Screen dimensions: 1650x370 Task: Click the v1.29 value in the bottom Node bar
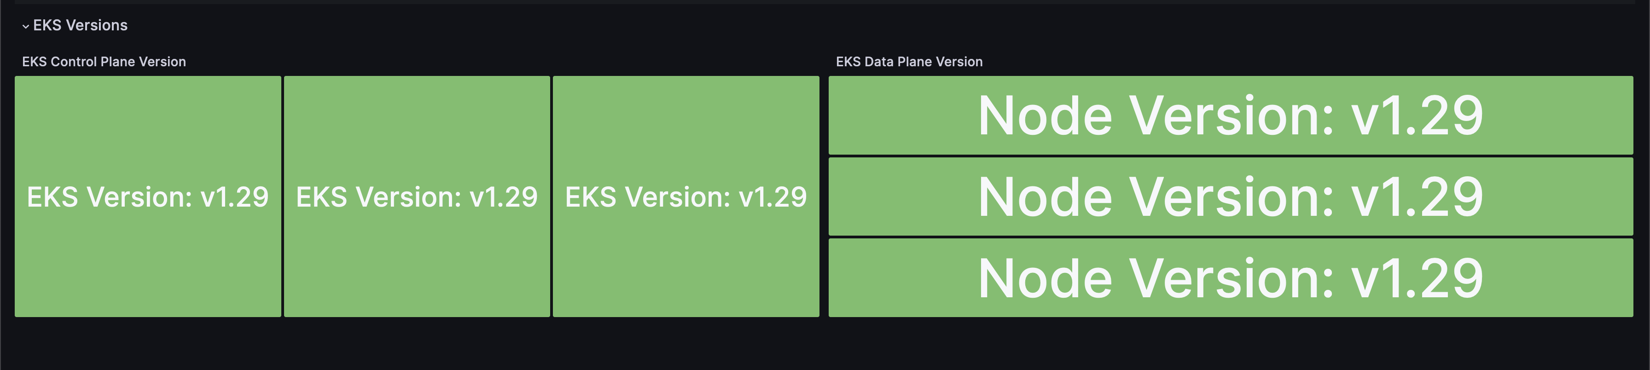(1417, 278)
